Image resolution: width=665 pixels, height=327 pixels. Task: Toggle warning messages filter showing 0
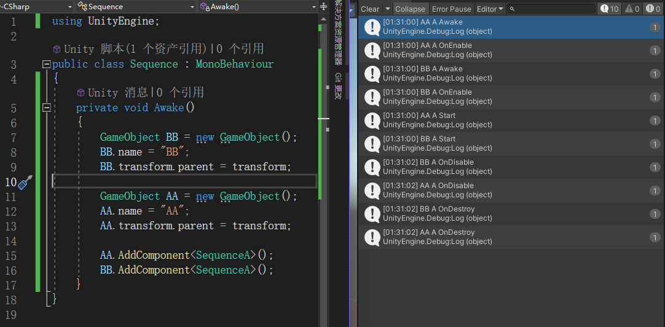pos(632,9)
